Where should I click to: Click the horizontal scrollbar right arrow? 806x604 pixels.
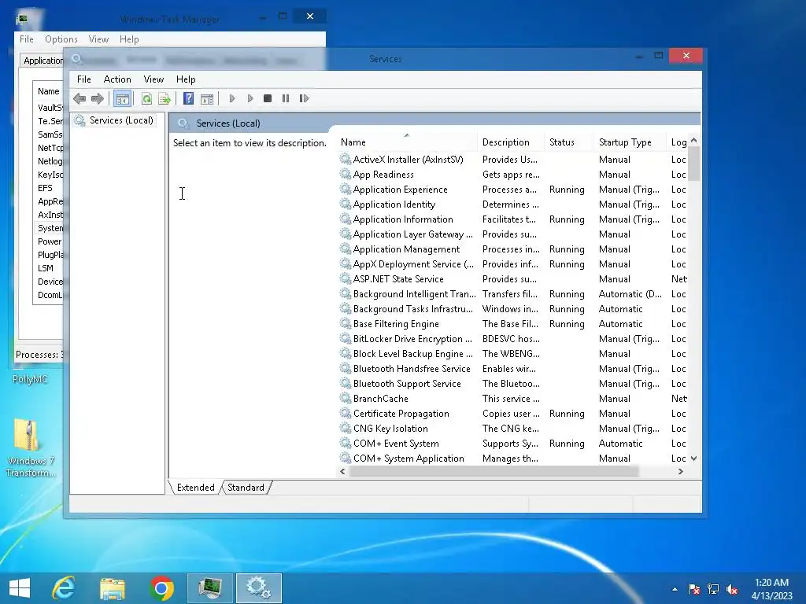coord(681,472)
